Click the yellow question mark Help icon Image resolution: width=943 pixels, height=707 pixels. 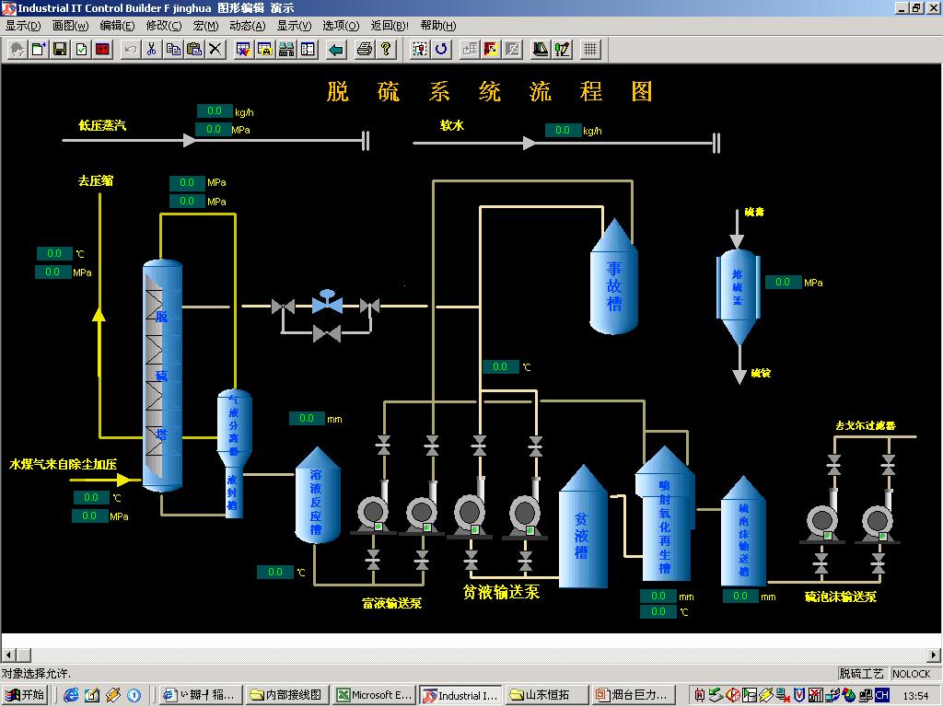[386, 49]
